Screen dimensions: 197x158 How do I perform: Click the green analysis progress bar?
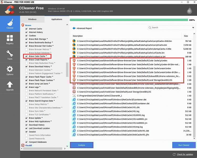click(129, 20)
